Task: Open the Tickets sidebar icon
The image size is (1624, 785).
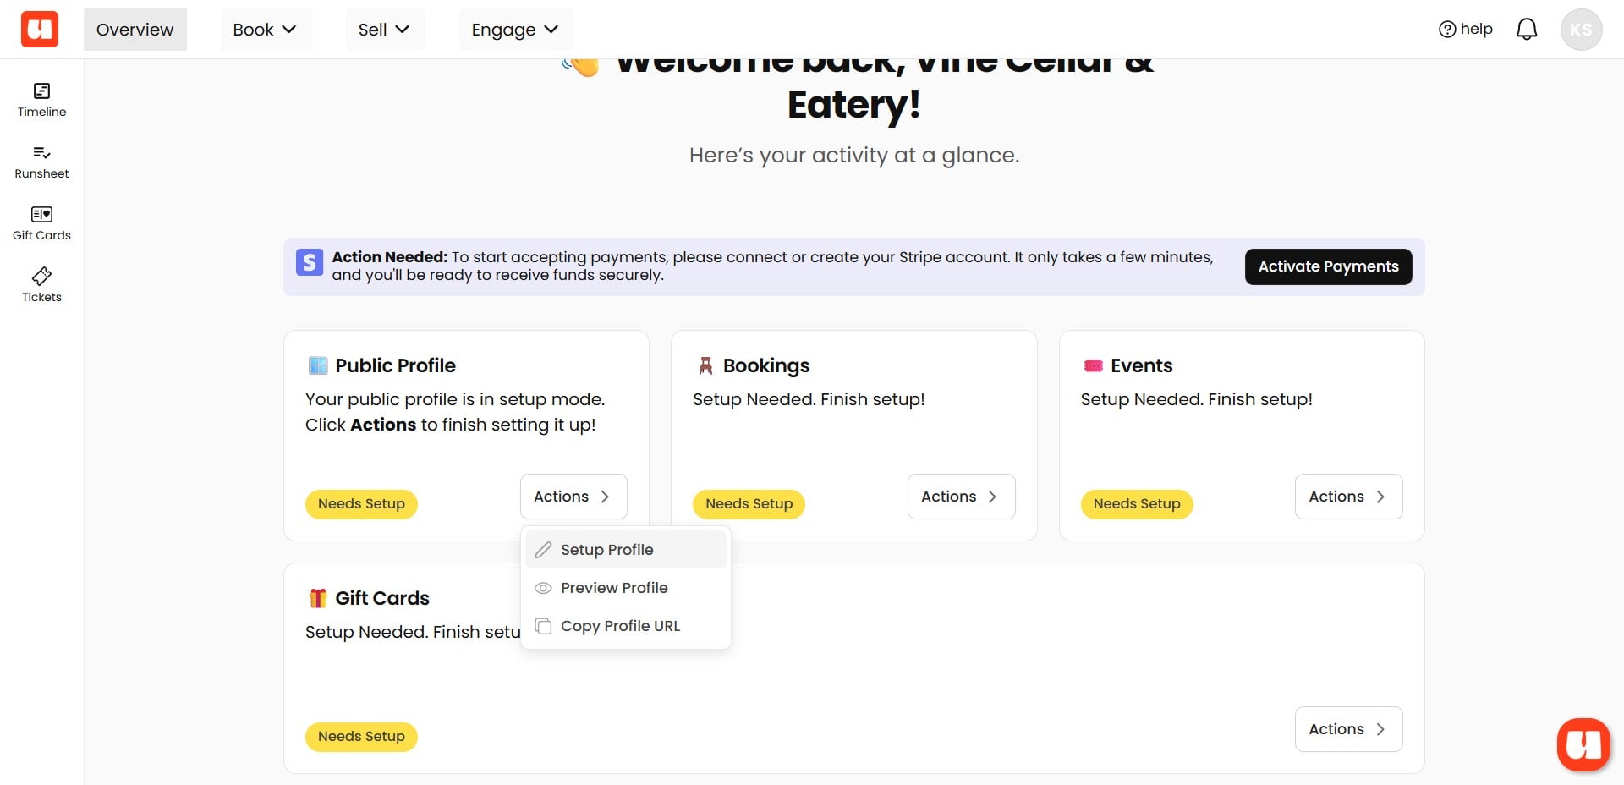Action: coord(41,276)
